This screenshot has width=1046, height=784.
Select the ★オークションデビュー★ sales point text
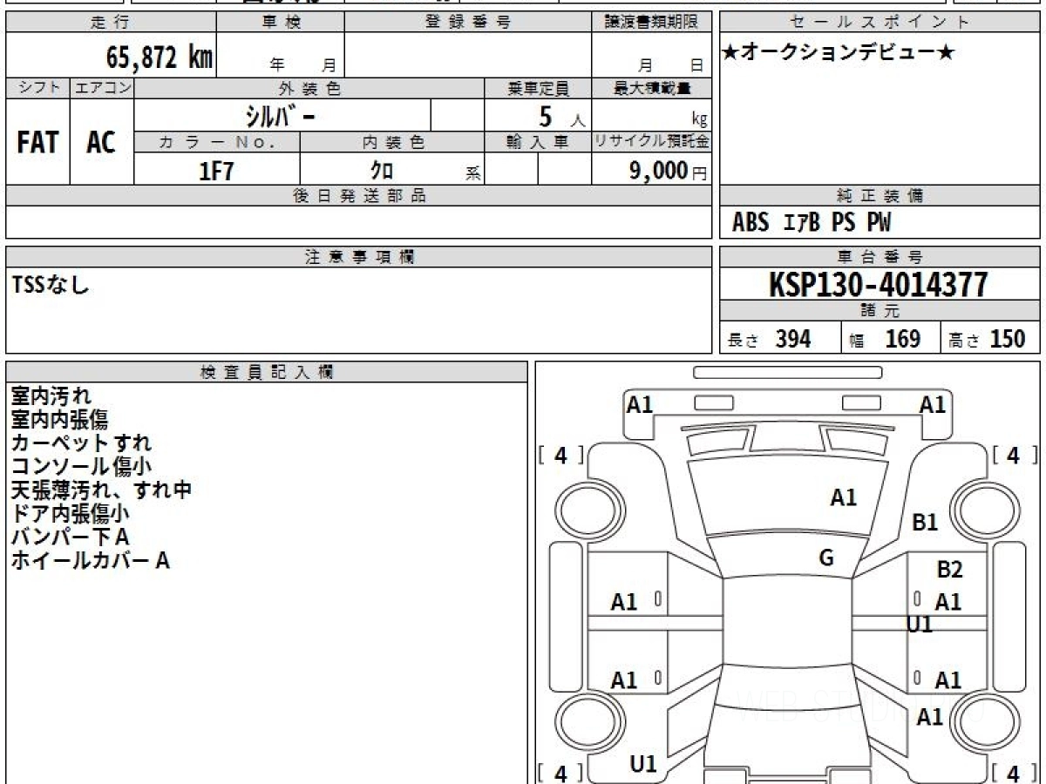point(839,53)
